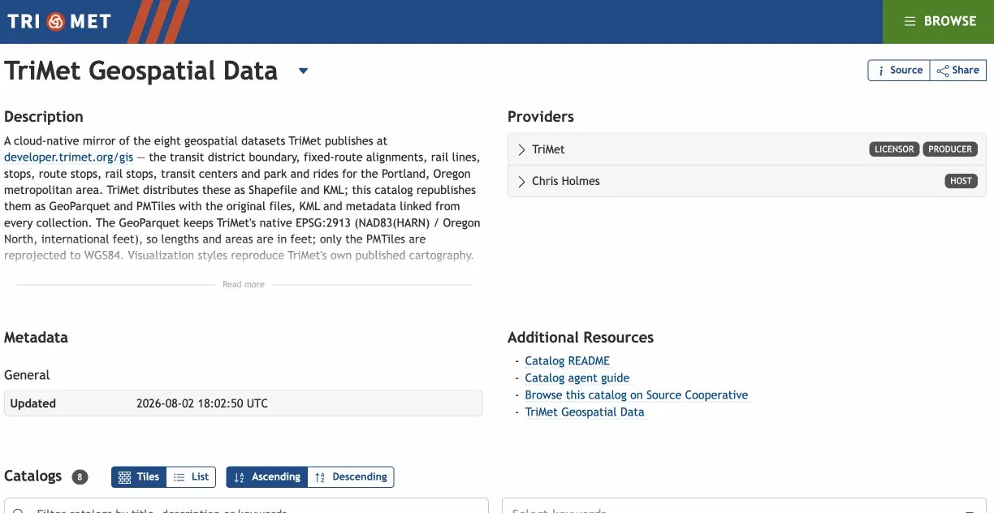Click the Additional Resources heading
994x513 pixels.
pos(581,338)
